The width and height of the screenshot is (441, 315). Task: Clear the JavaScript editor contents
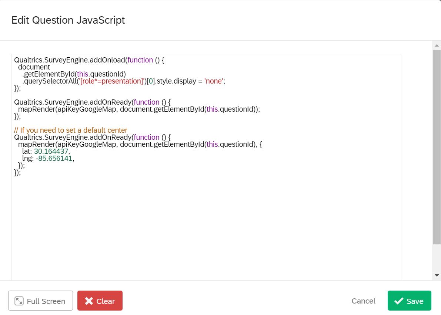click(100, 301)
